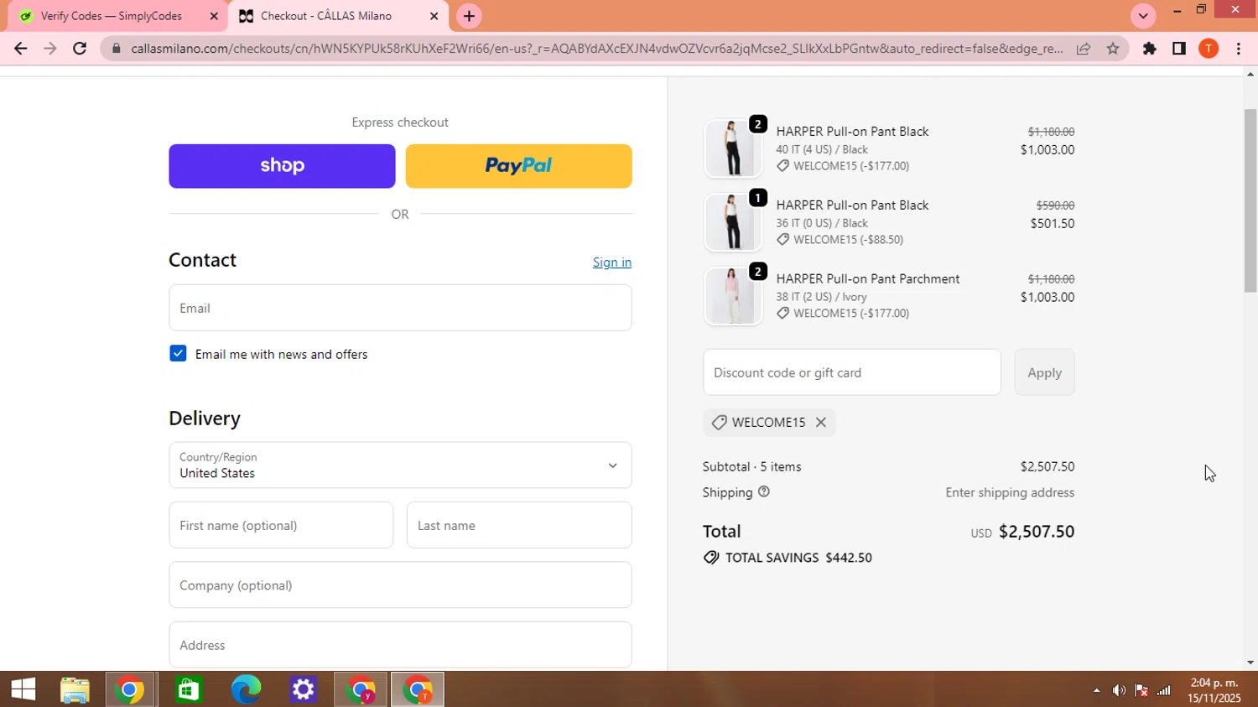Click the HARPER Pull-on Pant Black 36 IT thumbnail
Screen dimensions: 1258x707
click(733, 222)
